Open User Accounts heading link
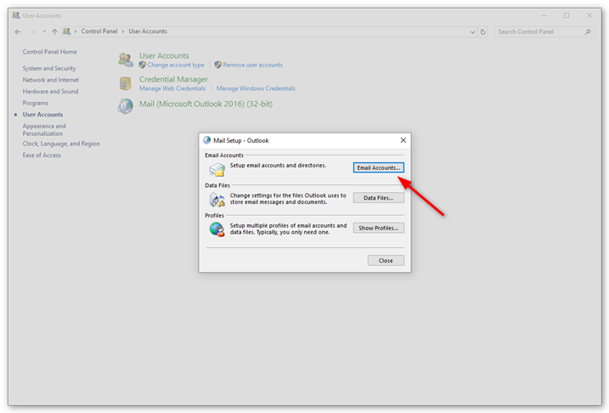609x413 pixels. [x=164, y=55]
